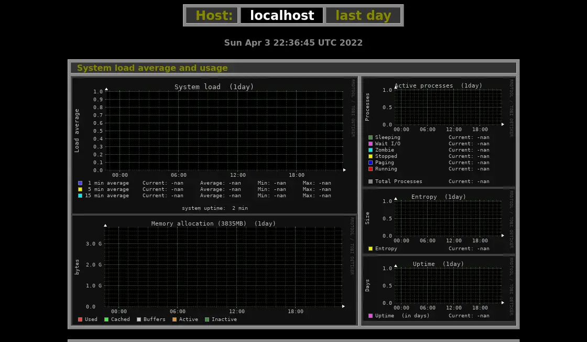Click the yellow 5 min average swatch

pos(80,189)
